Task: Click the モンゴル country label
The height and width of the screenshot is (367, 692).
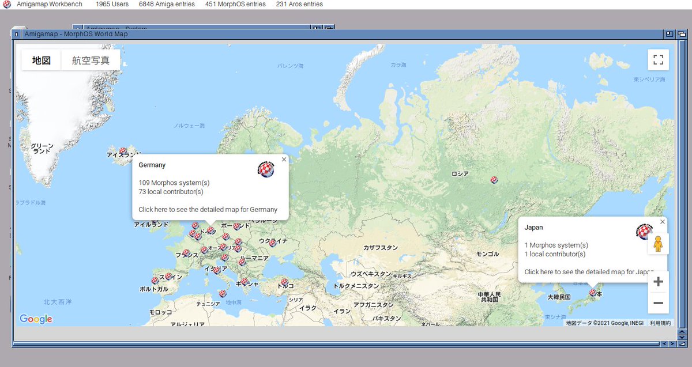Action: (487, 254)
